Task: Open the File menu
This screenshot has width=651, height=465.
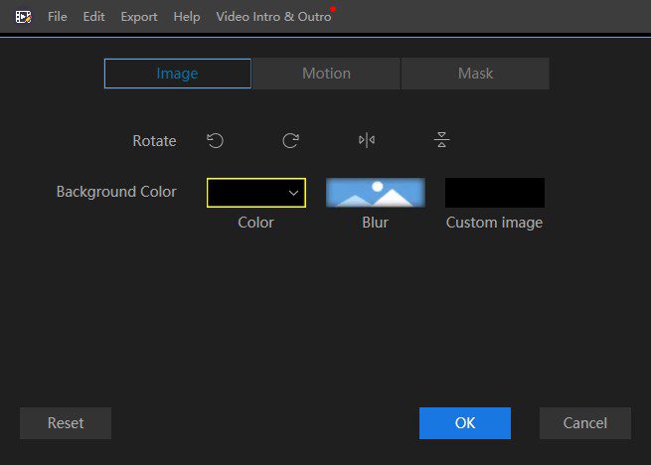Action: tap(58, 17)
